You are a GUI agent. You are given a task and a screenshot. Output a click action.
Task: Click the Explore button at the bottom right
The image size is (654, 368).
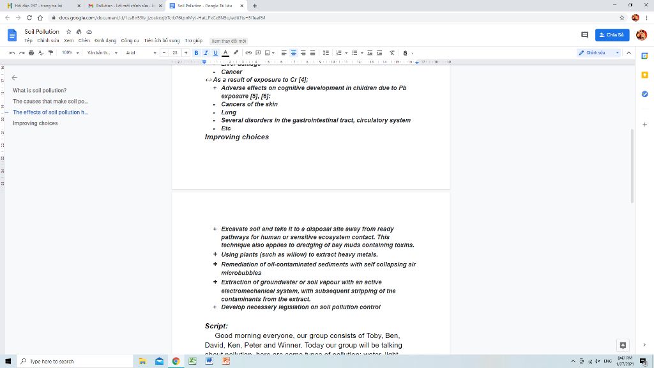(x=623, y=345)
